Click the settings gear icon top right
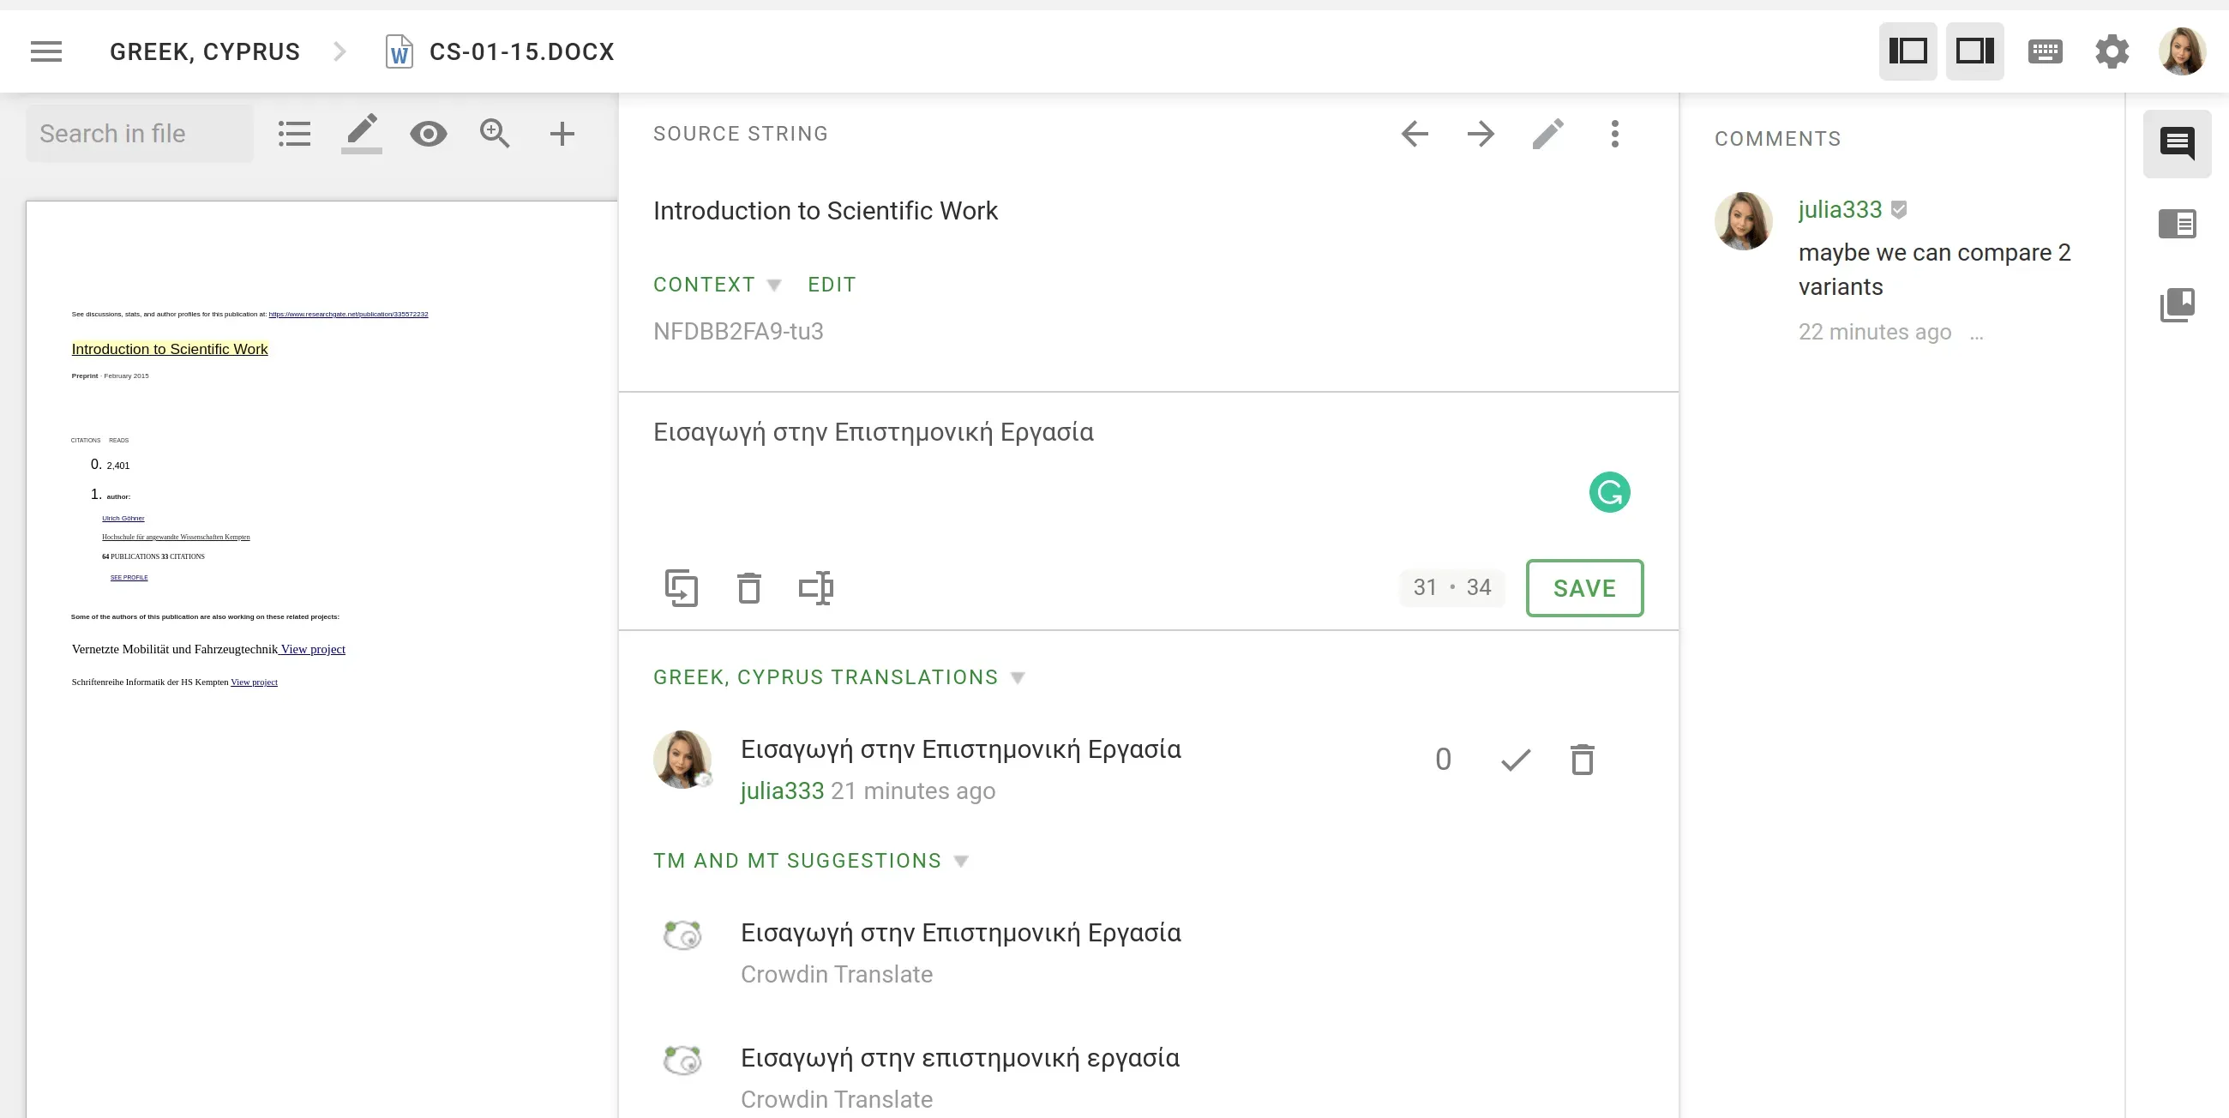 [x=2113, y=53]
